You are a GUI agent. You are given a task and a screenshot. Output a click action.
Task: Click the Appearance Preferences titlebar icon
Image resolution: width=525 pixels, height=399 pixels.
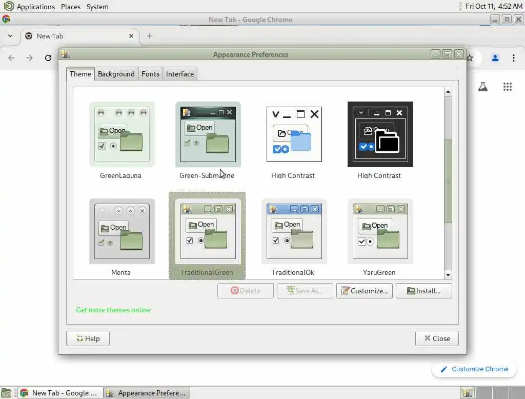[65, 54]
